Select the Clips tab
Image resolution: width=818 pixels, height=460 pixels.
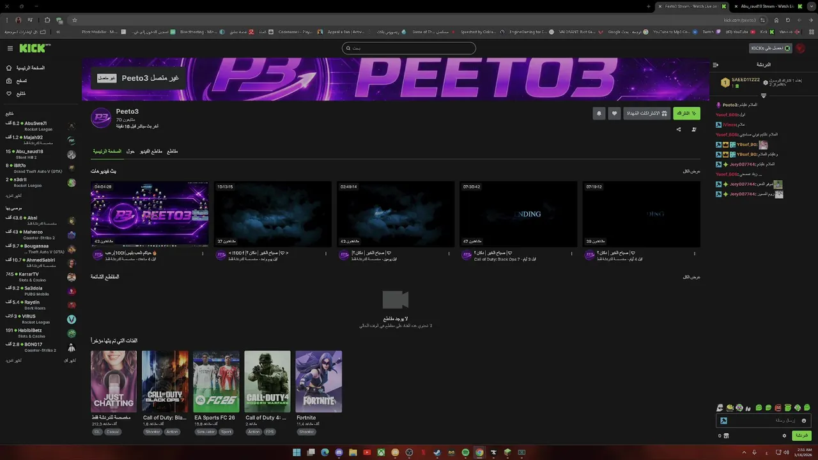tap(173, 151)
